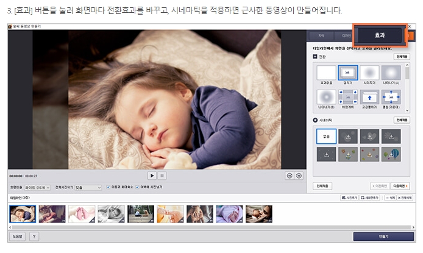Select the up-arrow slide transition tile
This screenshot has width=423, height=253.
pos(369,97)
